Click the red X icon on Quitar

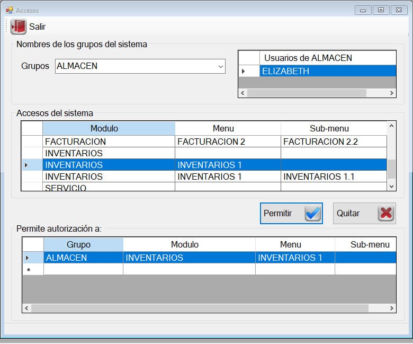386,213
